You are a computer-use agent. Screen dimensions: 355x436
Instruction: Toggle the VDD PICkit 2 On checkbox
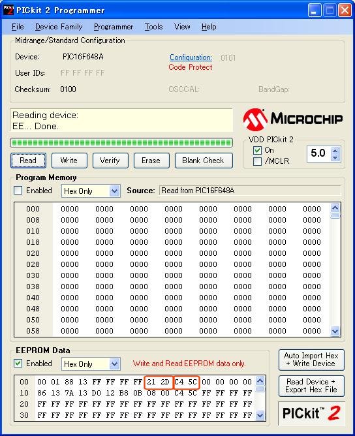click(257, 150)
